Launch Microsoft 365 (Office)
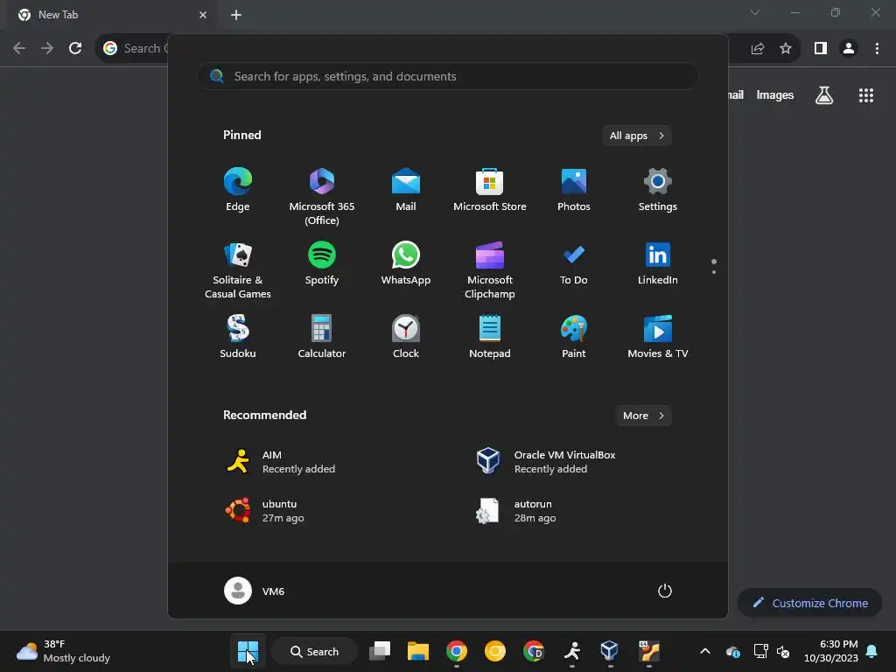This screenshot has height=672, width=896. (x=322, y=196)
